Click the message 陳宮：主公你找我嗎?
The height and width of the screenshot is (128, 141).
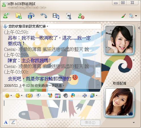pos(29,60)
